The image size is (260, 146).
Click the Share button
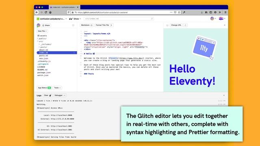point(46,25)
